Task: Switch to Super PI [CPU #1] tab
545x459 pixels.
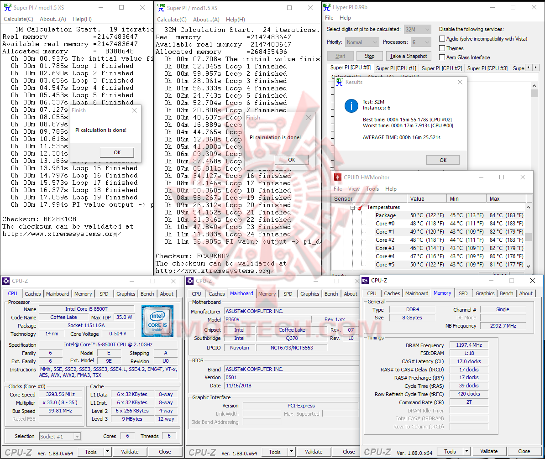Action: 396,68
